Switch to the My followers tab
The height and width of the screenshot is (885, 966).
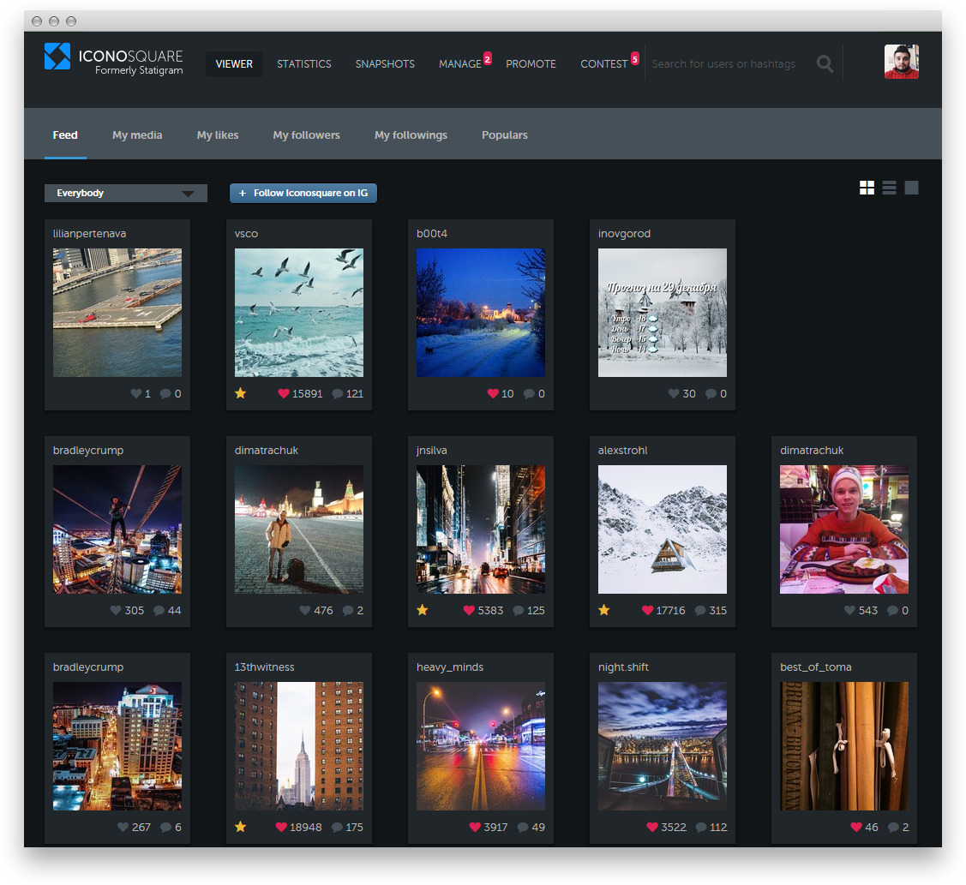(x=306, y=135)
